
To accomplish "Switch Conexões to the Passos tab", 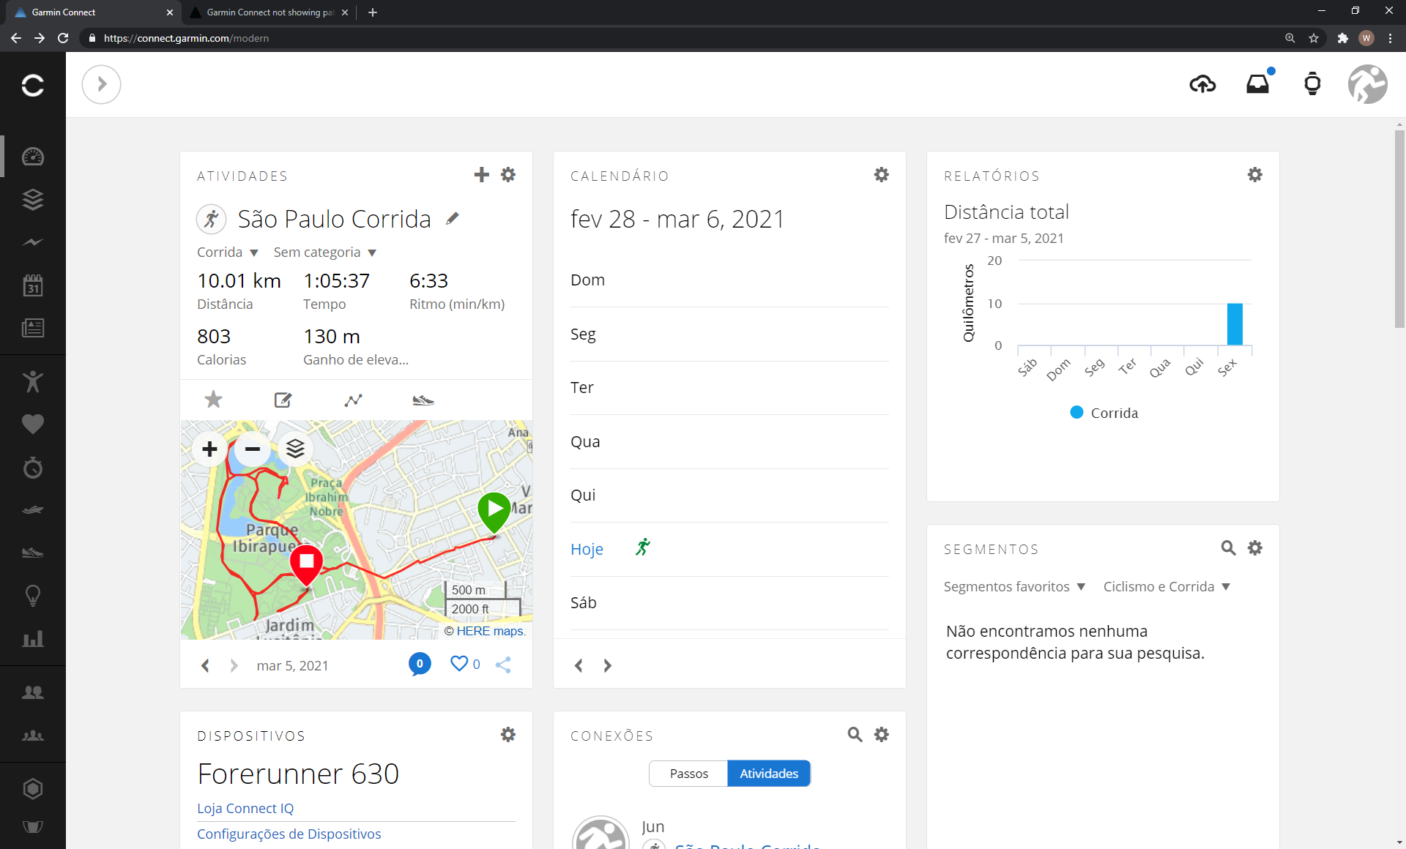I will (688, 774).
